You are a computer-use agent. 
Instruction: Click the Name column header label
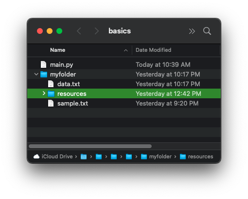(58, 50)
